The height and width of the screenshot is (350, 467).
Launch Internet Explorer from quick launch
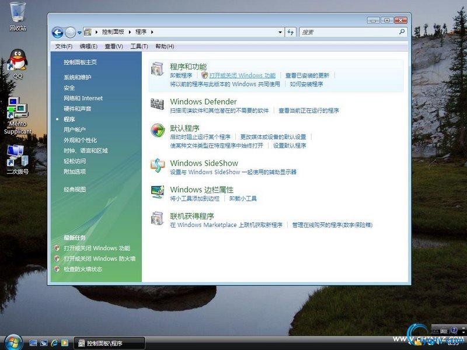pyautogui.click(x=54, y=343)
